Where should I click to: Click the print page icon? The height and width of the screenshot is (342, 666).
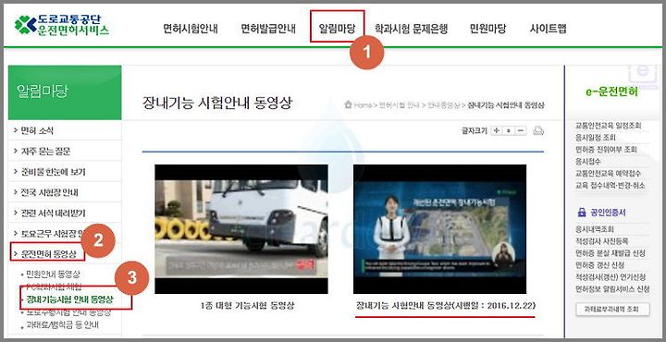point(538,130)
